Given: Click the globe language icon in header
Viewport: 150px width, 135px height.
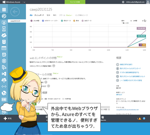Looking at the screenshot, I should tap(123, 2).
